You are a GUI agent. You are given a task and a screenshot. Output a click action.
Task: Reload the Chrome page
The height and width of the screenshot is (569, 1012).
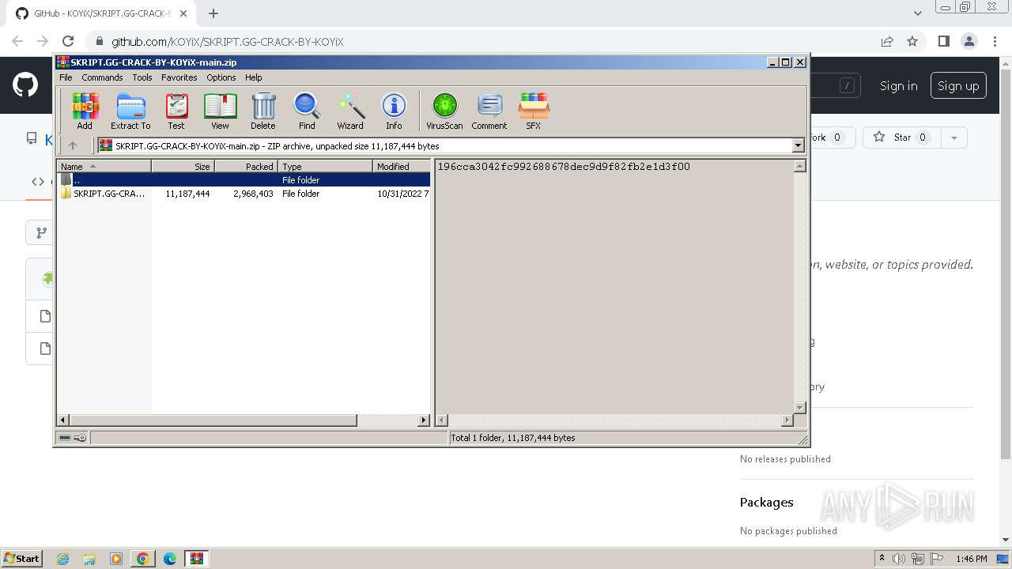68,41
